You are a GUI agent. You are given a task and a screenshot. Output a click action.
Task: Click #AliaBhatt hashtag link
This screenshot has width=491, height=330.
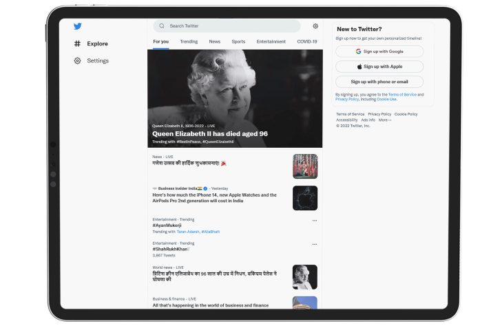pyautogui.click(x=211, y=232)
